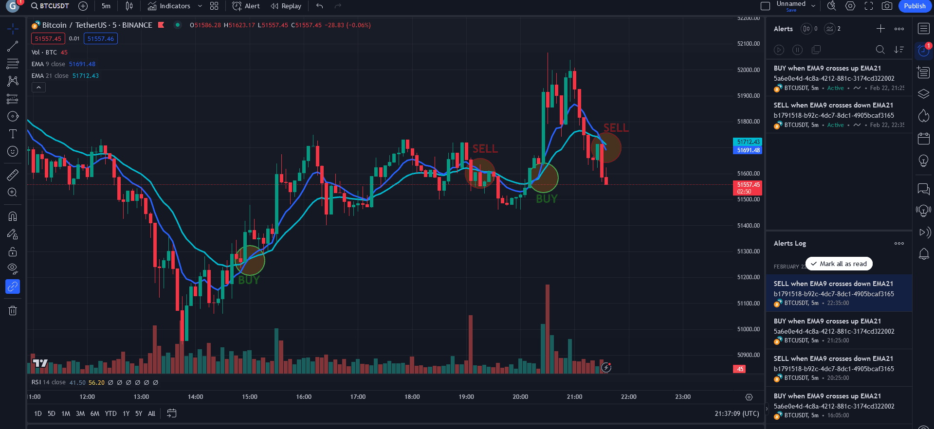This screenshot has height=429, width=934.
Task: Select the 22:35:00 SELL log entry
Action: click(839, 293)
